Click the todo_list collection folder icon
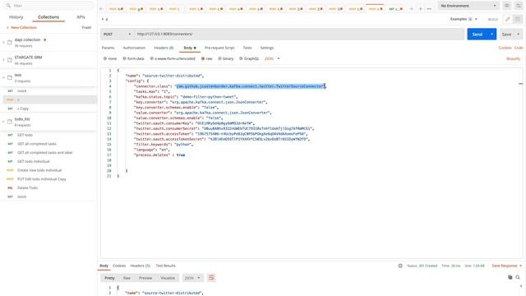The image size is (526, 296). [x=10, y=122]
